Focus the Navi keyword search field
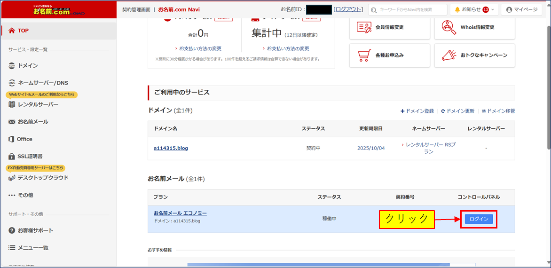Screen dimensions: 551x268 [x=408, y=10]
